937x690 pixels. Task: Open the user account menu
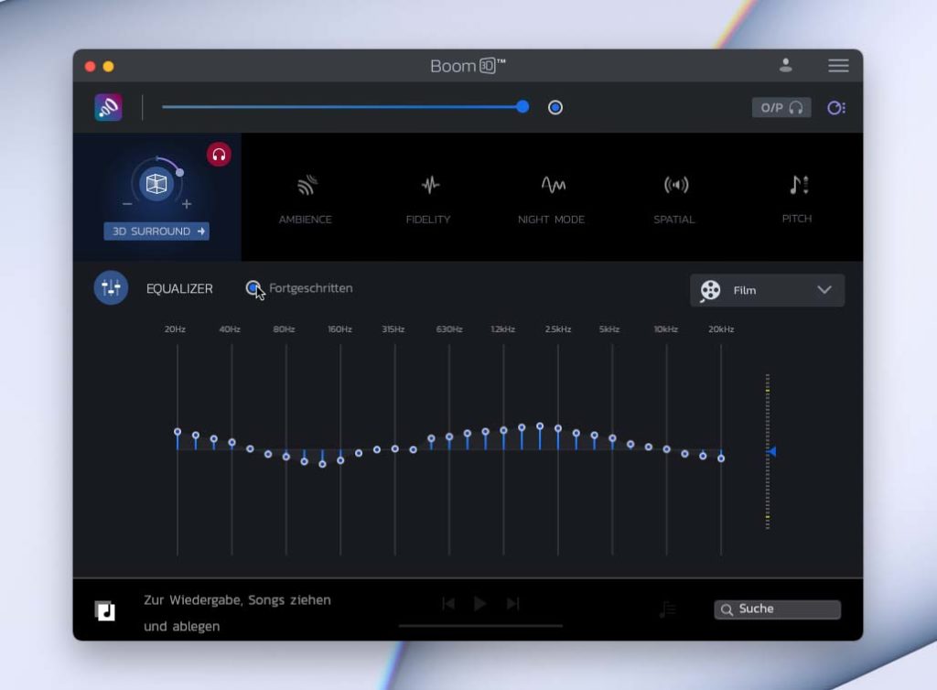point(785,66)
